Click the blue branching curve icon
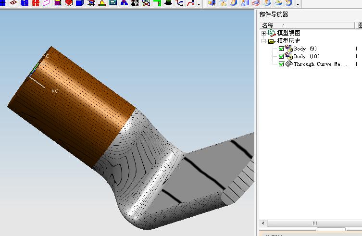 click(x=179, y=3)
